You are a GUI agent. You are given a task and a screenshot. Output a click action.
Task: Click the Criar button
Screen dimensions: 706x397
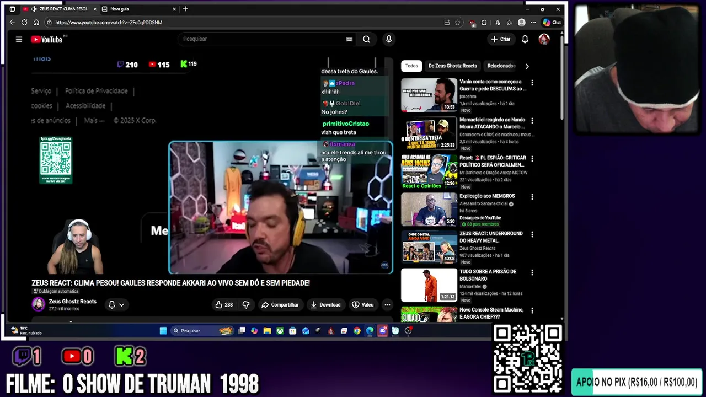tap(501, 39)
